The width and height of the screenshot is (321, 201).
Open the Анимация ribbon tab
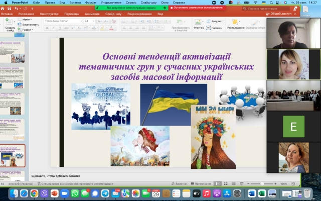tap(92, 14)
